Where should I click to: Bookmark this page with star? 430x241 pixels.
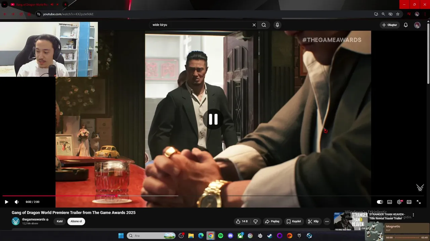coord(398,14)
